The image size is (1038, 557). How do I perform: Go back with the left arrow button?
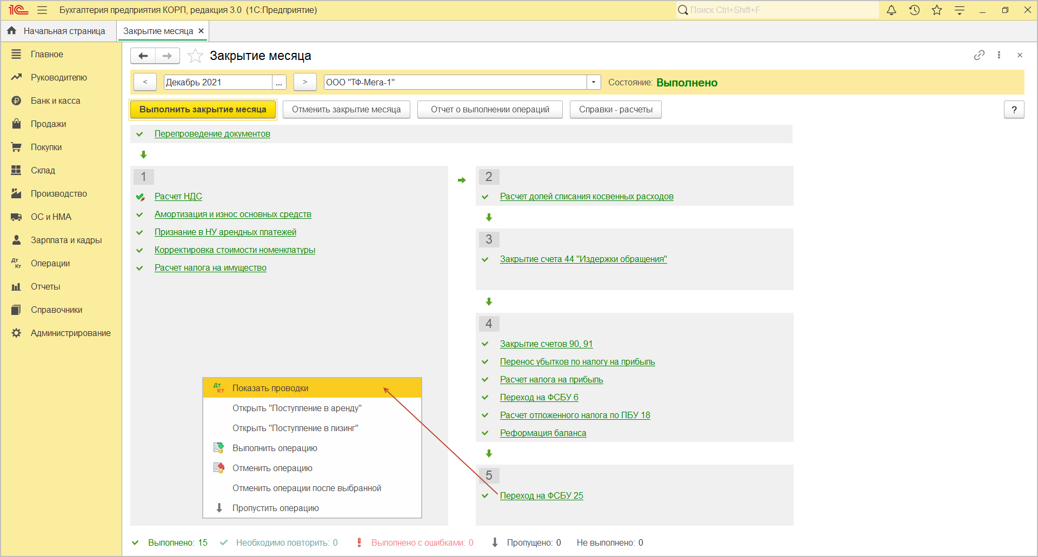143,56
